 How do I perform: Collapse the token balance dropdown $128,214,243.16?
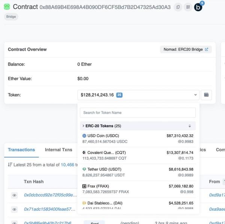click(x=138, y=95)
